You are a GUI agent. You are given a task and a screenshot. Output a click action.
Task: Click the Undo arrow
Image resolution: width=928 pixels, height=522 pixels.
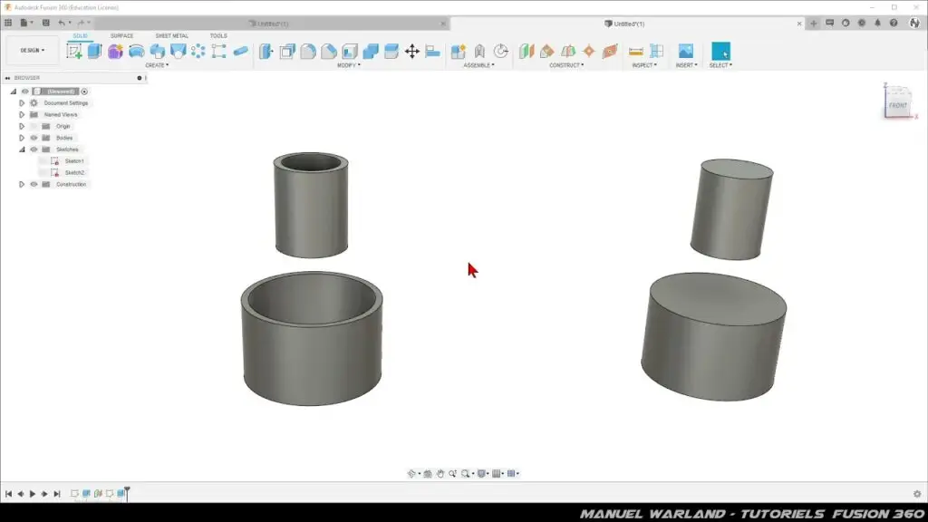pyautogui.click(x=62, y=23)
